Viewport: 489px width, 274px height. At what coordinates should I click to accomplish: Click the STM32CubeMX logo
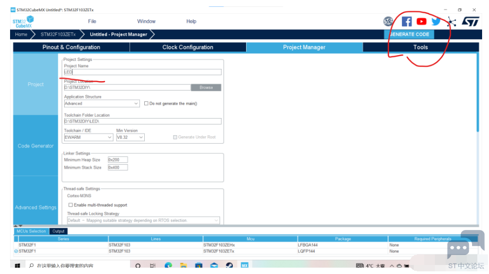point(23,22)
